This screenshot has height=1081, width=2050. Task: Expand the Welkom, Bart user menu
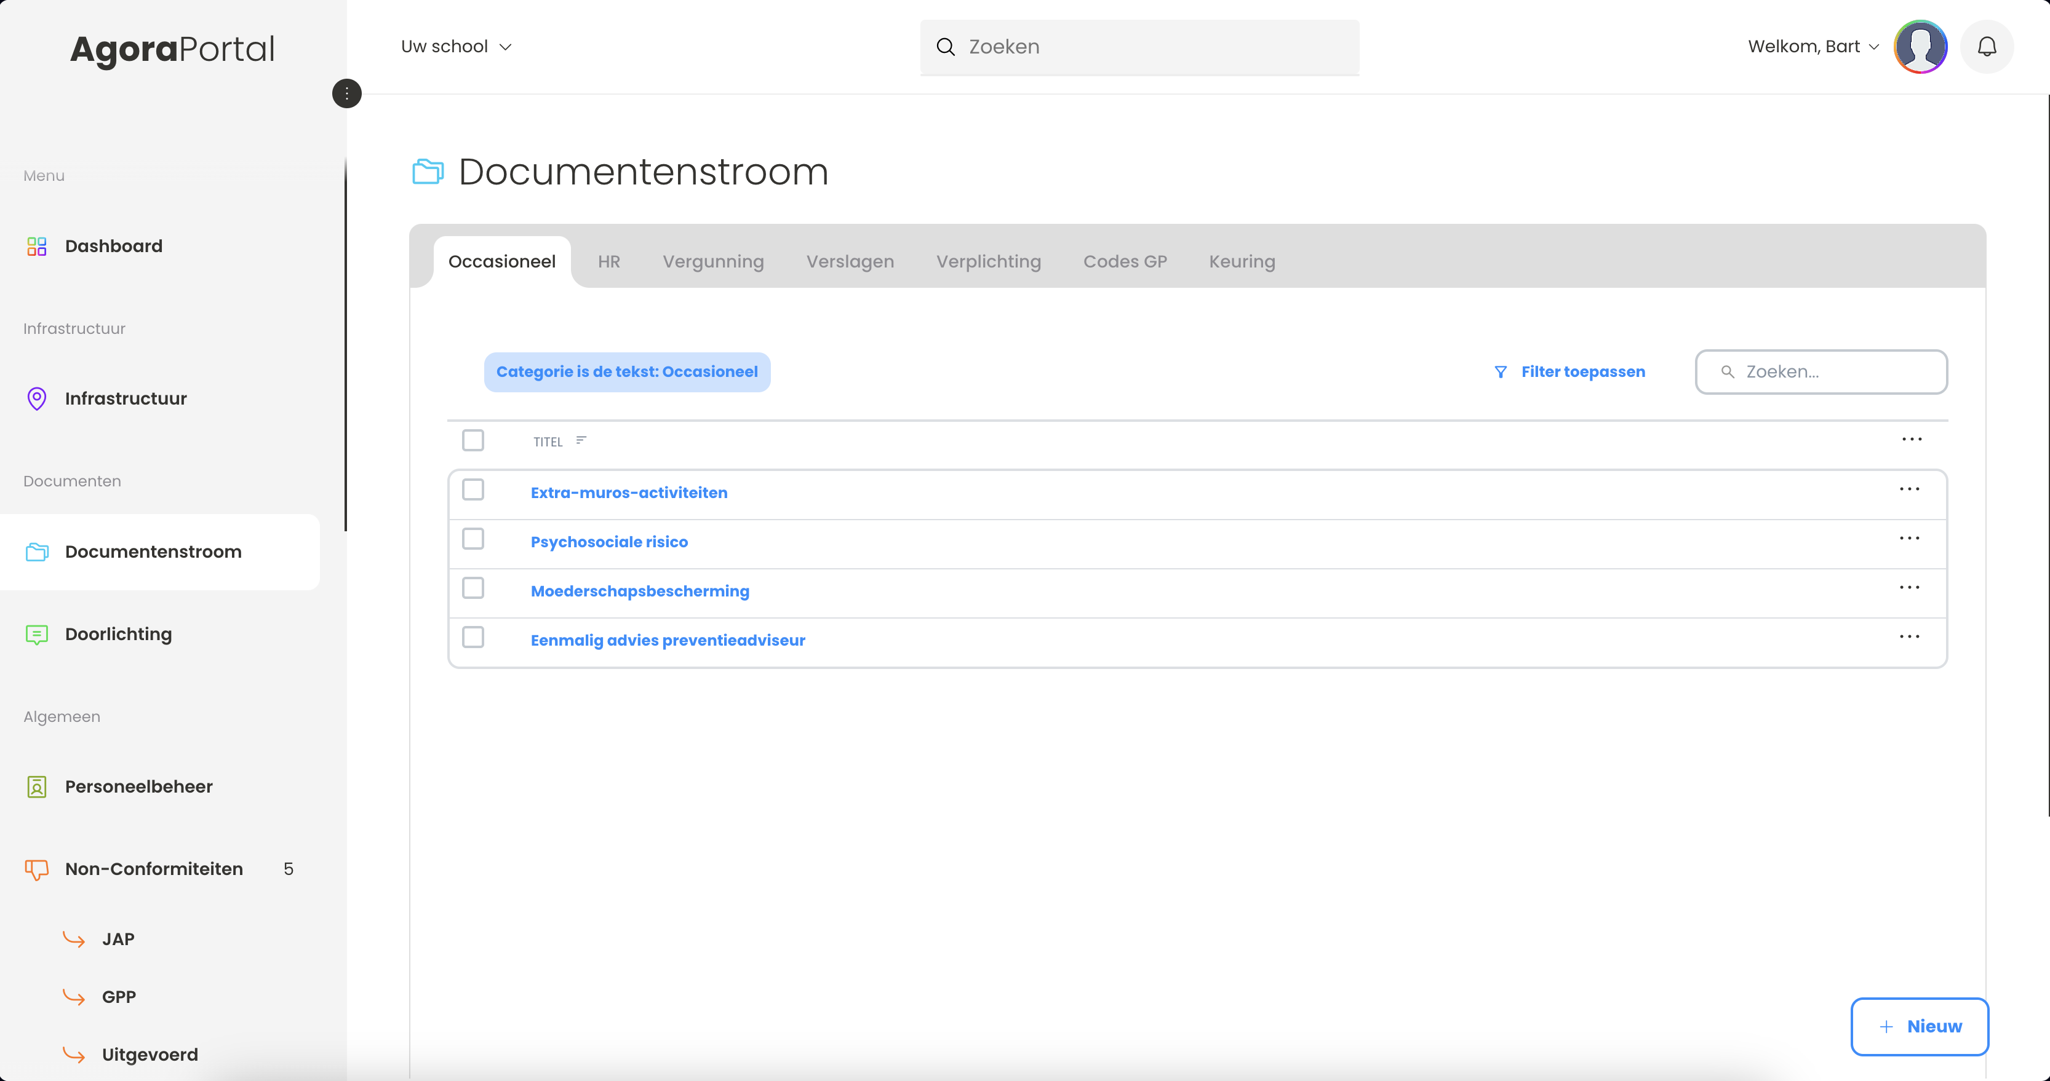[x=1813, y=47]
